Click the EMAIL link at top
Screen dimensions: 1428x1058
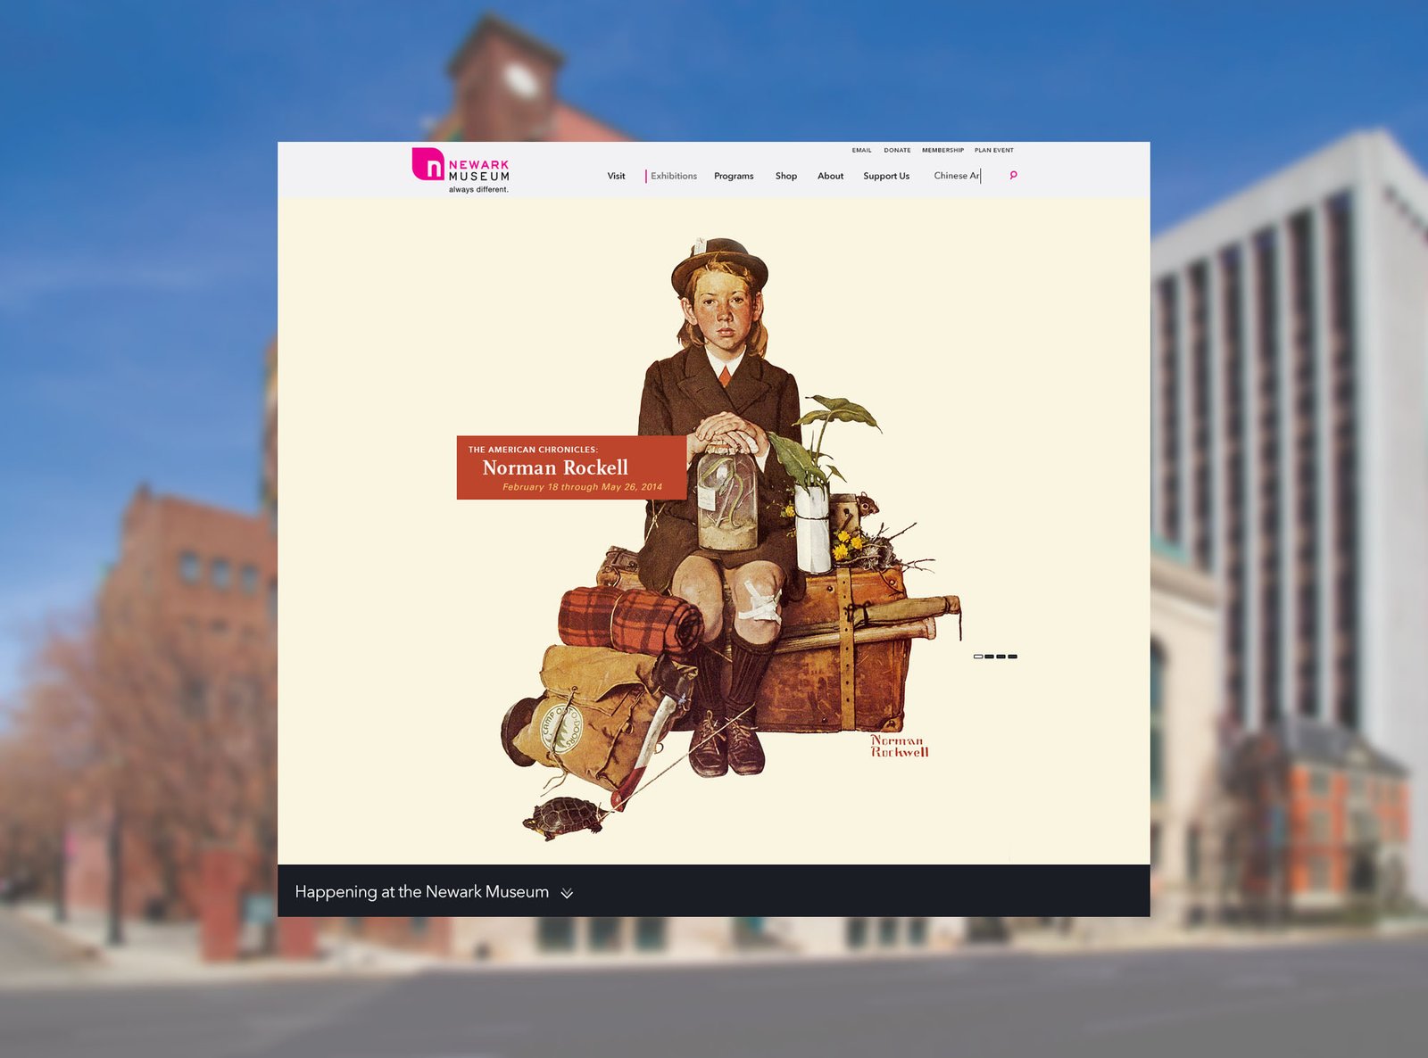[861, 150]
